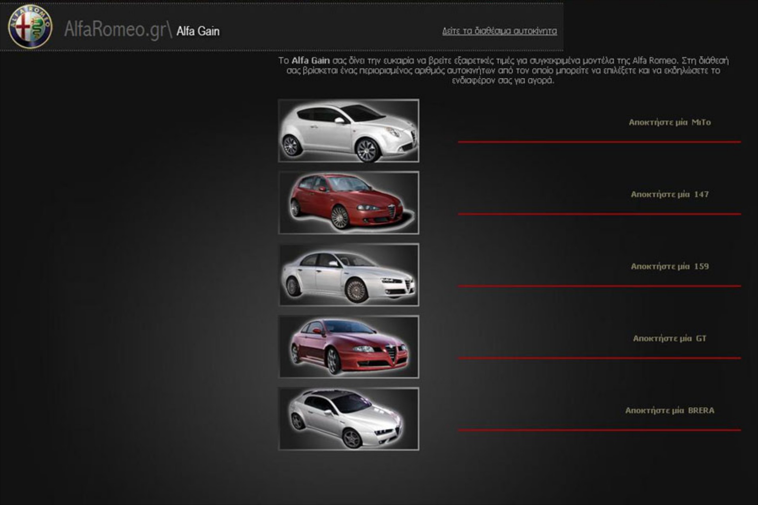Select the silver 159 sedan thumbnail

pos(348,275)
